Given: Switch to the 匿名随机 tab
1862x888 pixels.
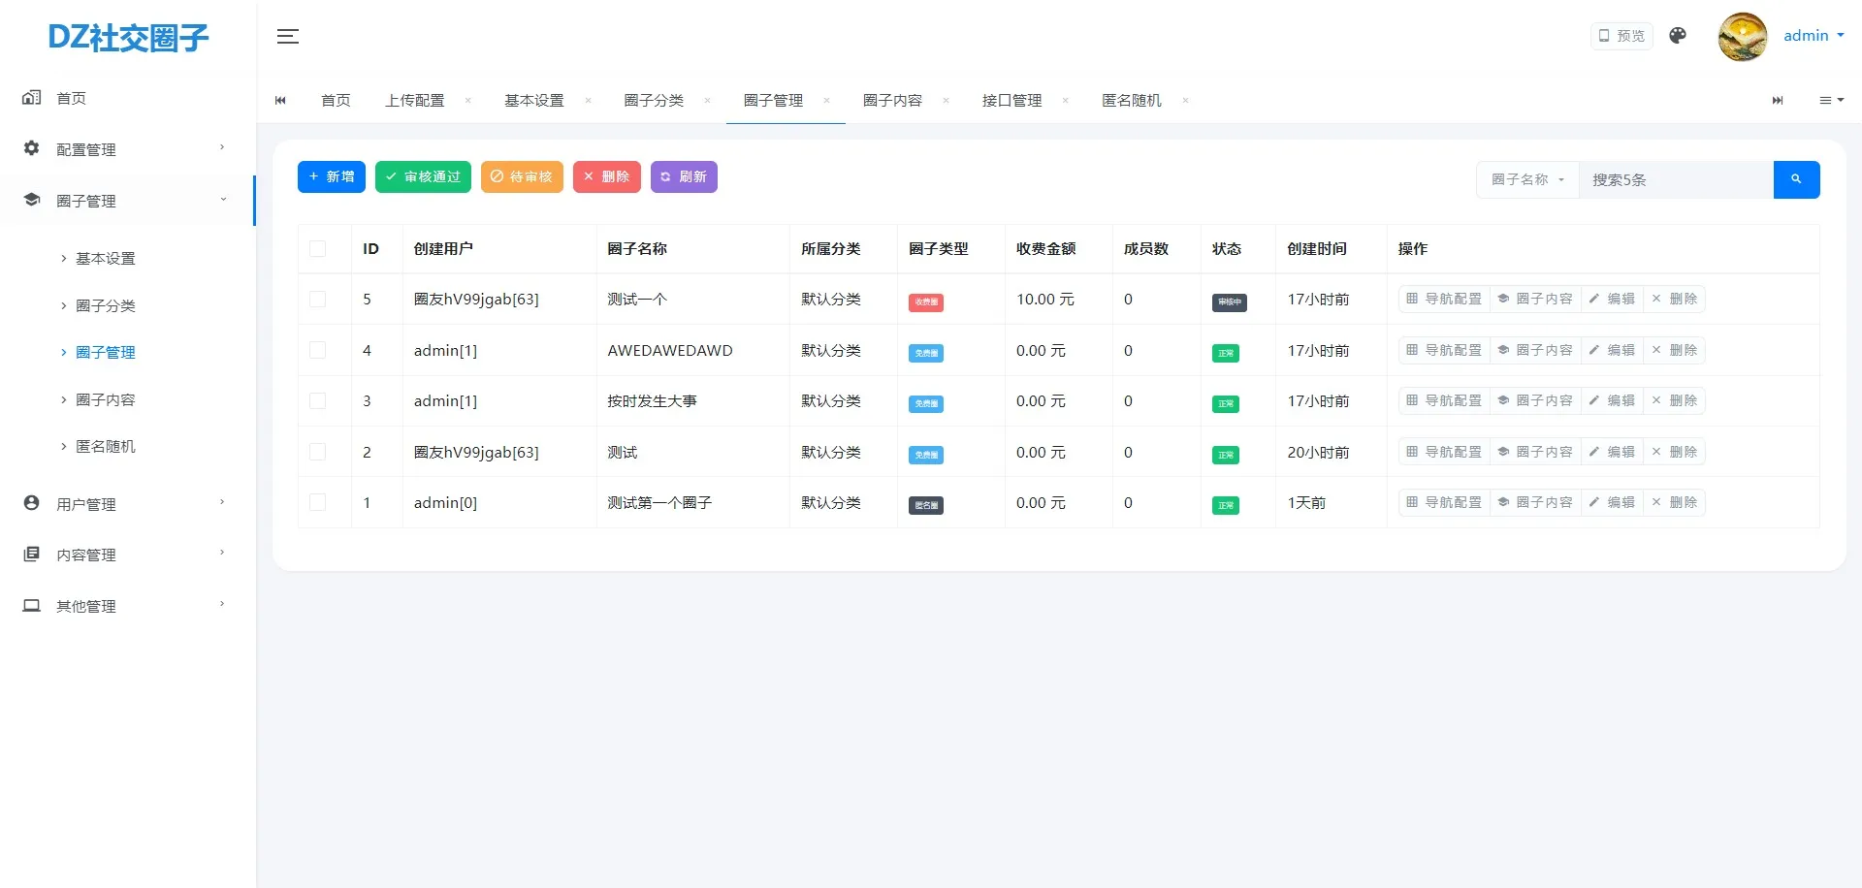Looking at the screenshot, I should 1132,100.
